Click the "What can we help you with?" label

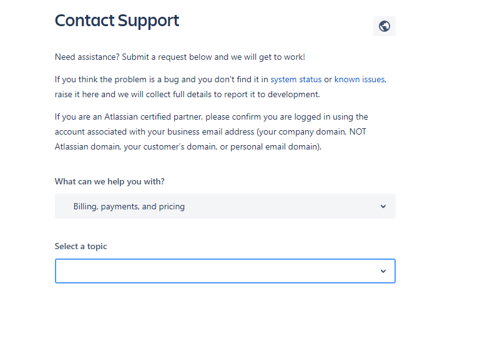(110, 181)
